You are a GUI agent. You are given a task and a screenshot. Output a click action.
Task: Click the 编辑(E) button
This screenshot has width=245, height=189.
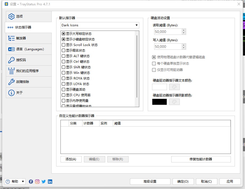point(94,159)
